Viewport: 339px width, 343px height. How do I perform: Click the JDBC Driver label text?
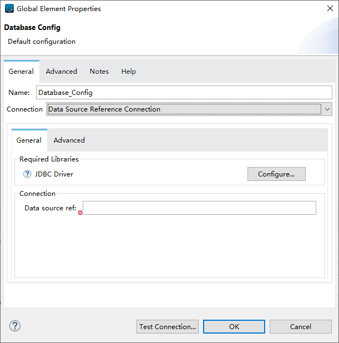[x=54, y=174]
